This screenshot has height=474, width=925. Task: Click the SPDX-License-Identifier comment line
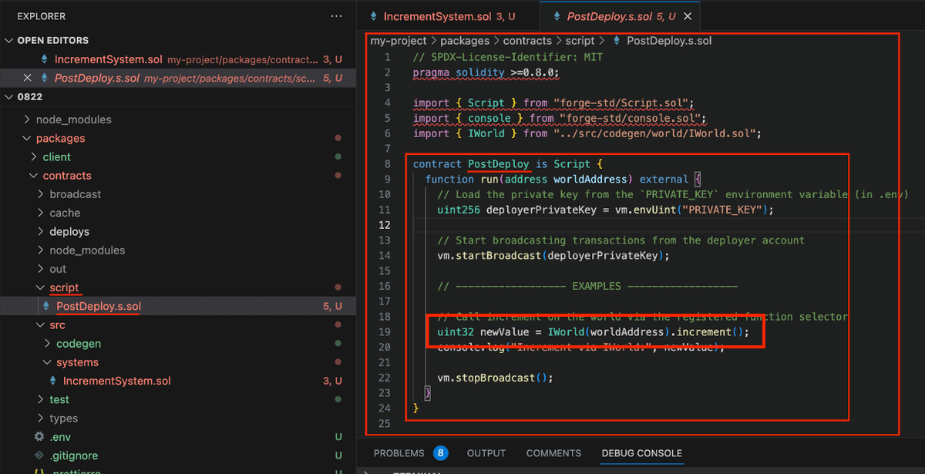point(507,57)
